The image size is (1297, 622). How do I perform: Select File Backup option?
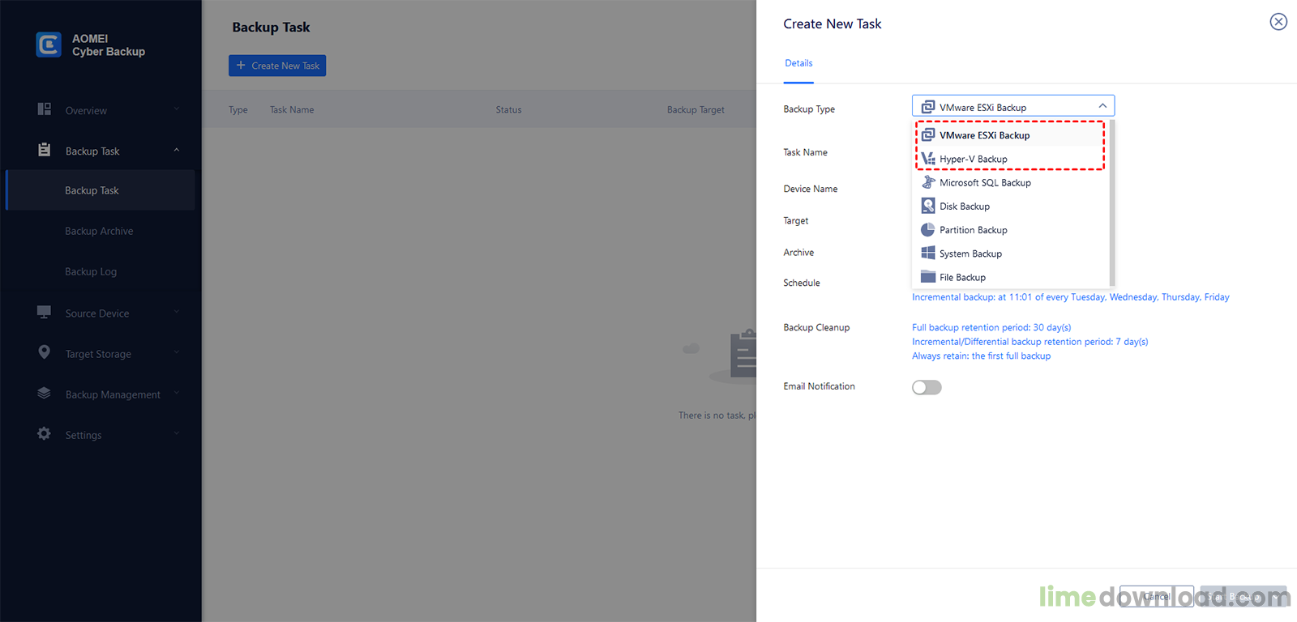pyautogui.click(x=1010, y=277)
